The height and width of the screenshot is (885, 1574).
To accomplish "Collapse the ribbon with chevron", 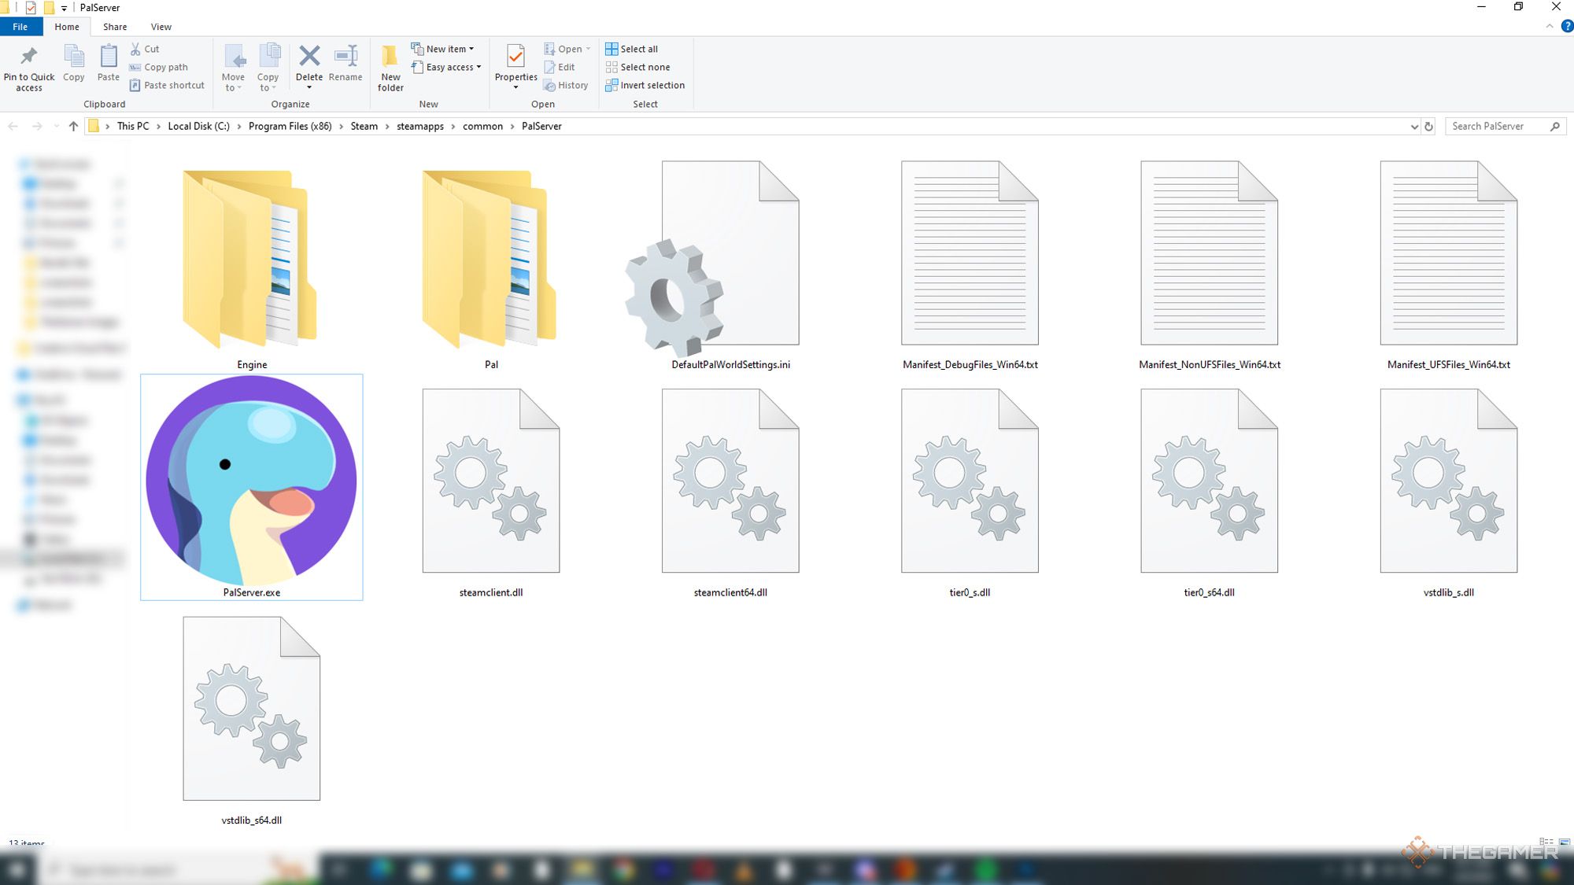I will pyautogui.click(x=1550, y=26).
